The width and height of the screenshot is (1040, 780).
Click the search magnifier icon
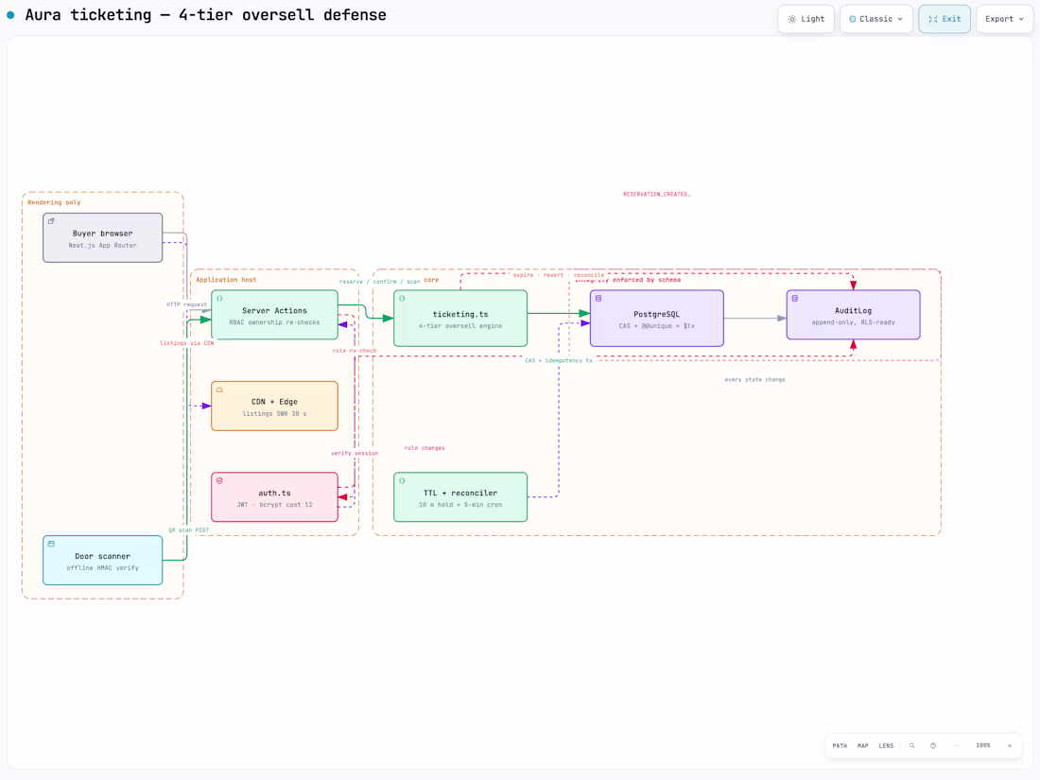[912, 746]
